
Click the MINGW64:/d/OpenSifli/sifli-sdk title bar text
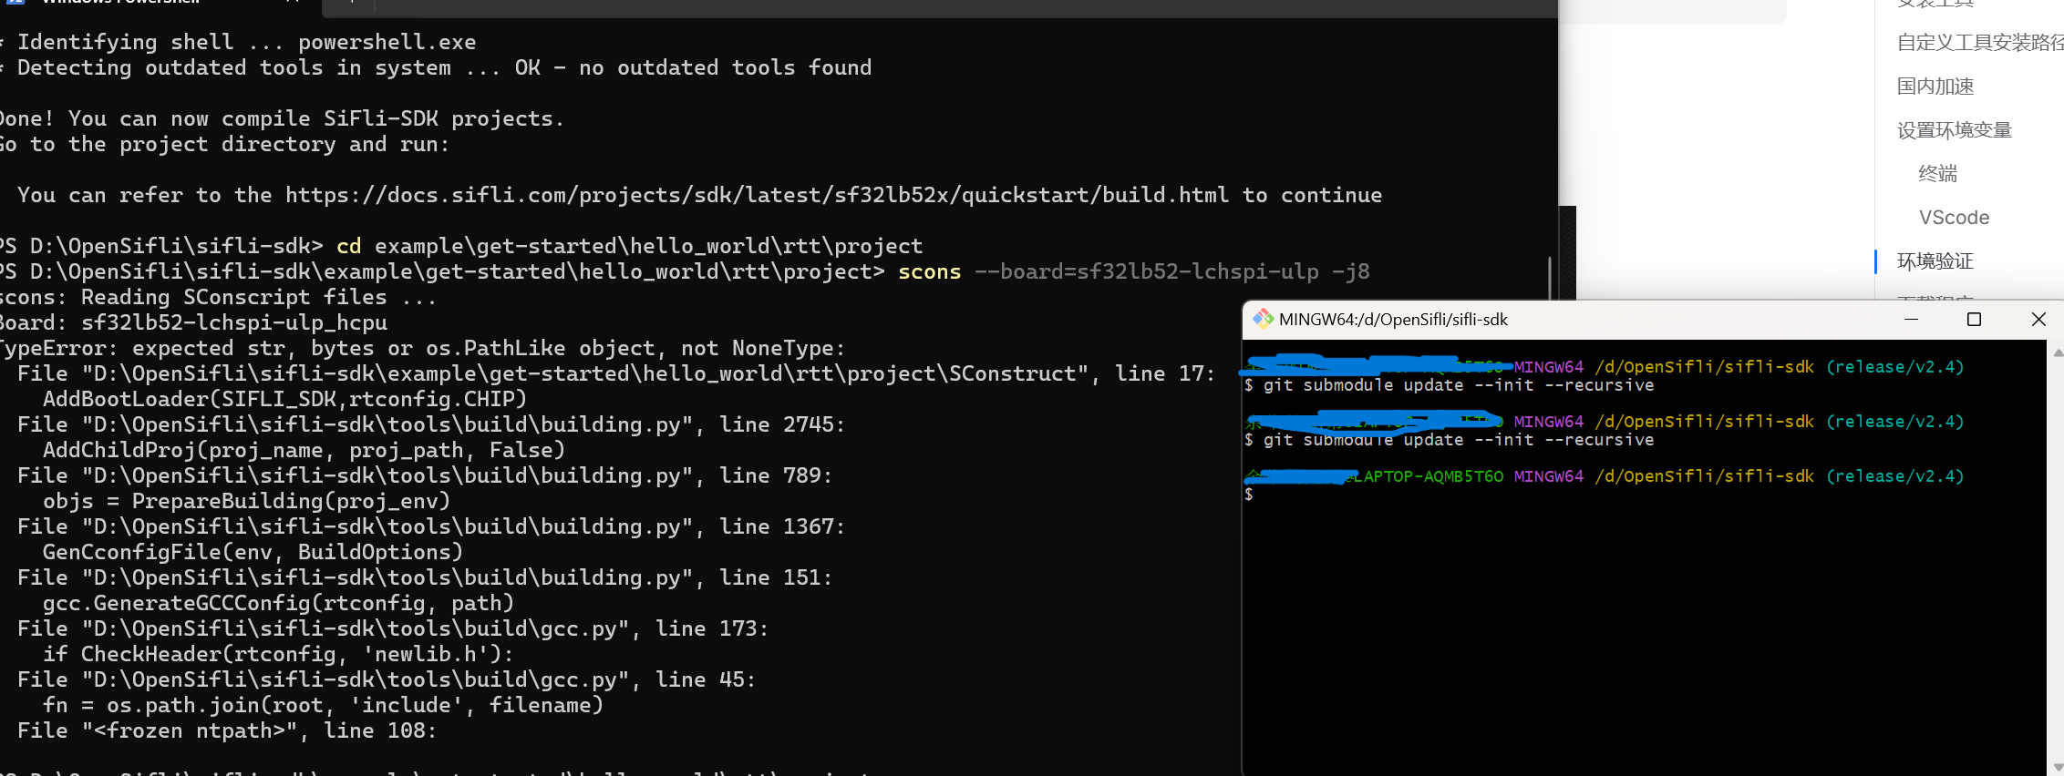coord(1393,320)
